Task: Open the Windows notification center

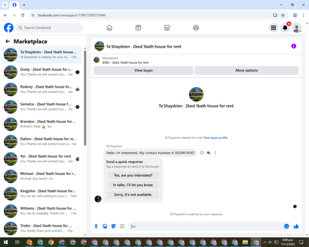Action: [x=301, y=242]
